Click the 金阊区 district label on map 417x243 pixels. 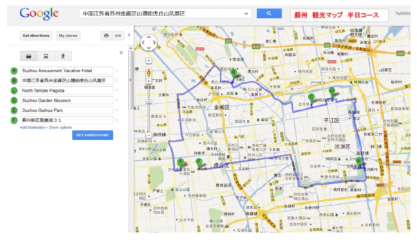click(x=222, y=107)
